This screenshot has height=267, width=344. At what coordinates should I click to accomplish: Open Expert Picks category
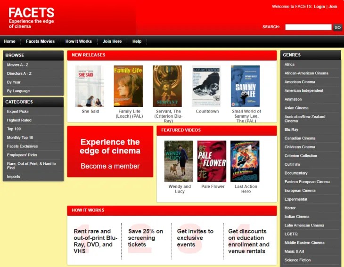point(17,111)
